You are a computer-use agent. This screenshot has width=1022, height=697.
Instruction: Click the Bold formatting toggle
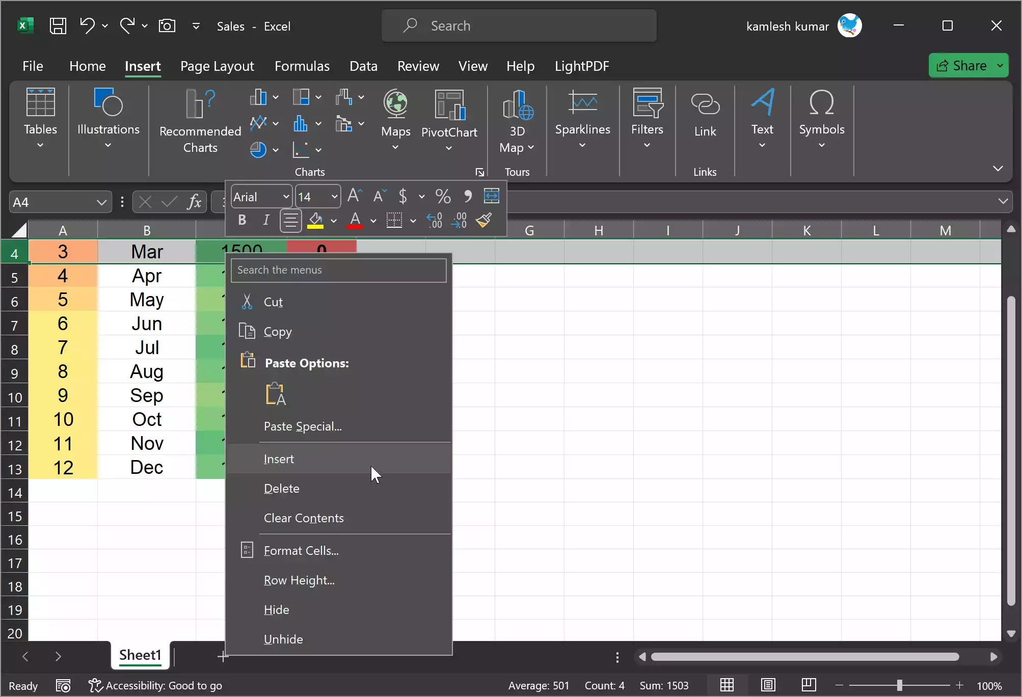point(243,221)
